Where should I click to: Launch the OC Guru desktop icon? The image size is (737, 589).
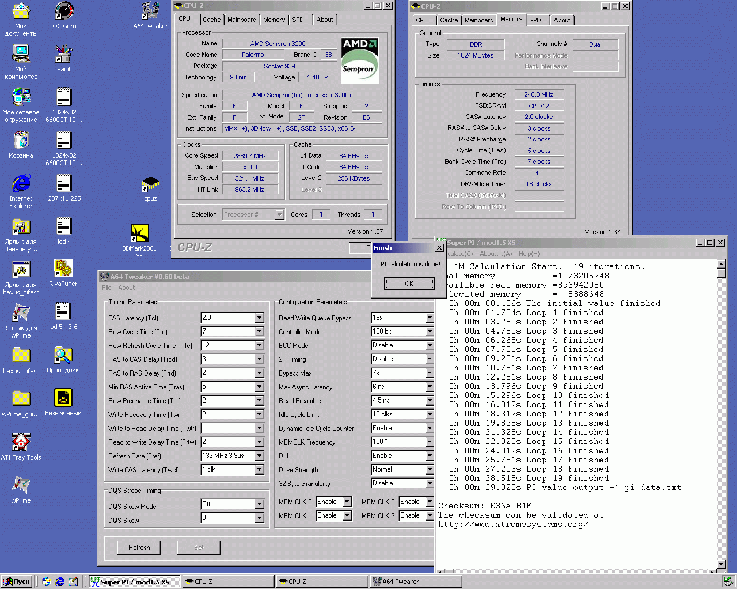[x=64, y=16]
